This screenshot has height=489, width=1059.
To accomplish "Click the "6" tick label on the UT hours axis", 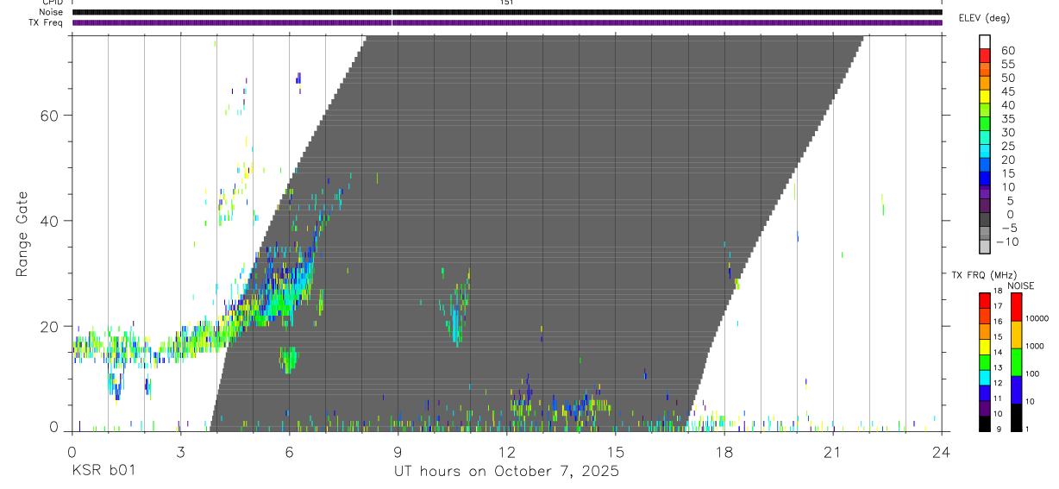I will 289,452.
